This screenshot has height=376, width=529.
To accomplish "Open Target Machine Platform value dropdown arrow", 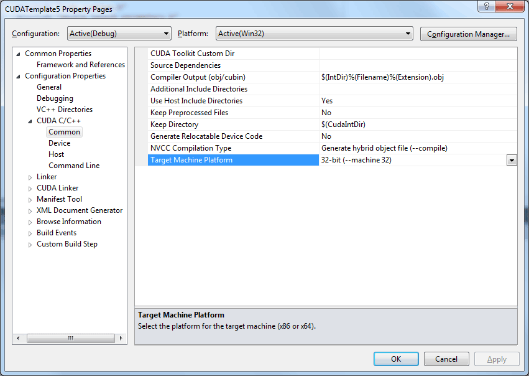I will 512,160.
